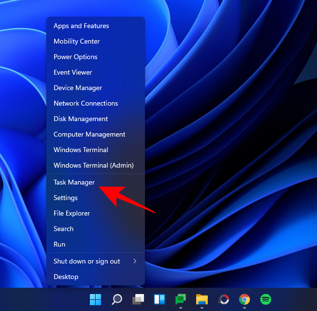
Task: Expand the Shut down or sign out submenu arrow
Action: 135,261
